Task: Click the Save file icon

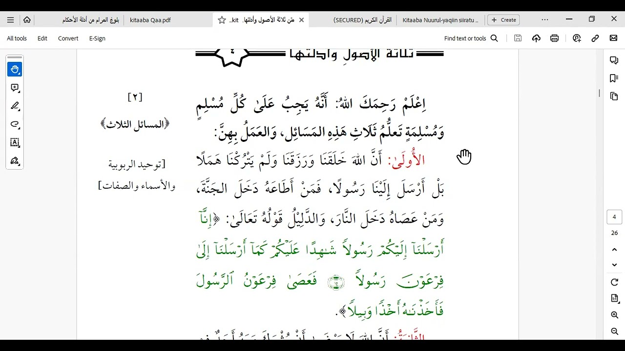Action: pyautogui.click(x=518, y=39)
